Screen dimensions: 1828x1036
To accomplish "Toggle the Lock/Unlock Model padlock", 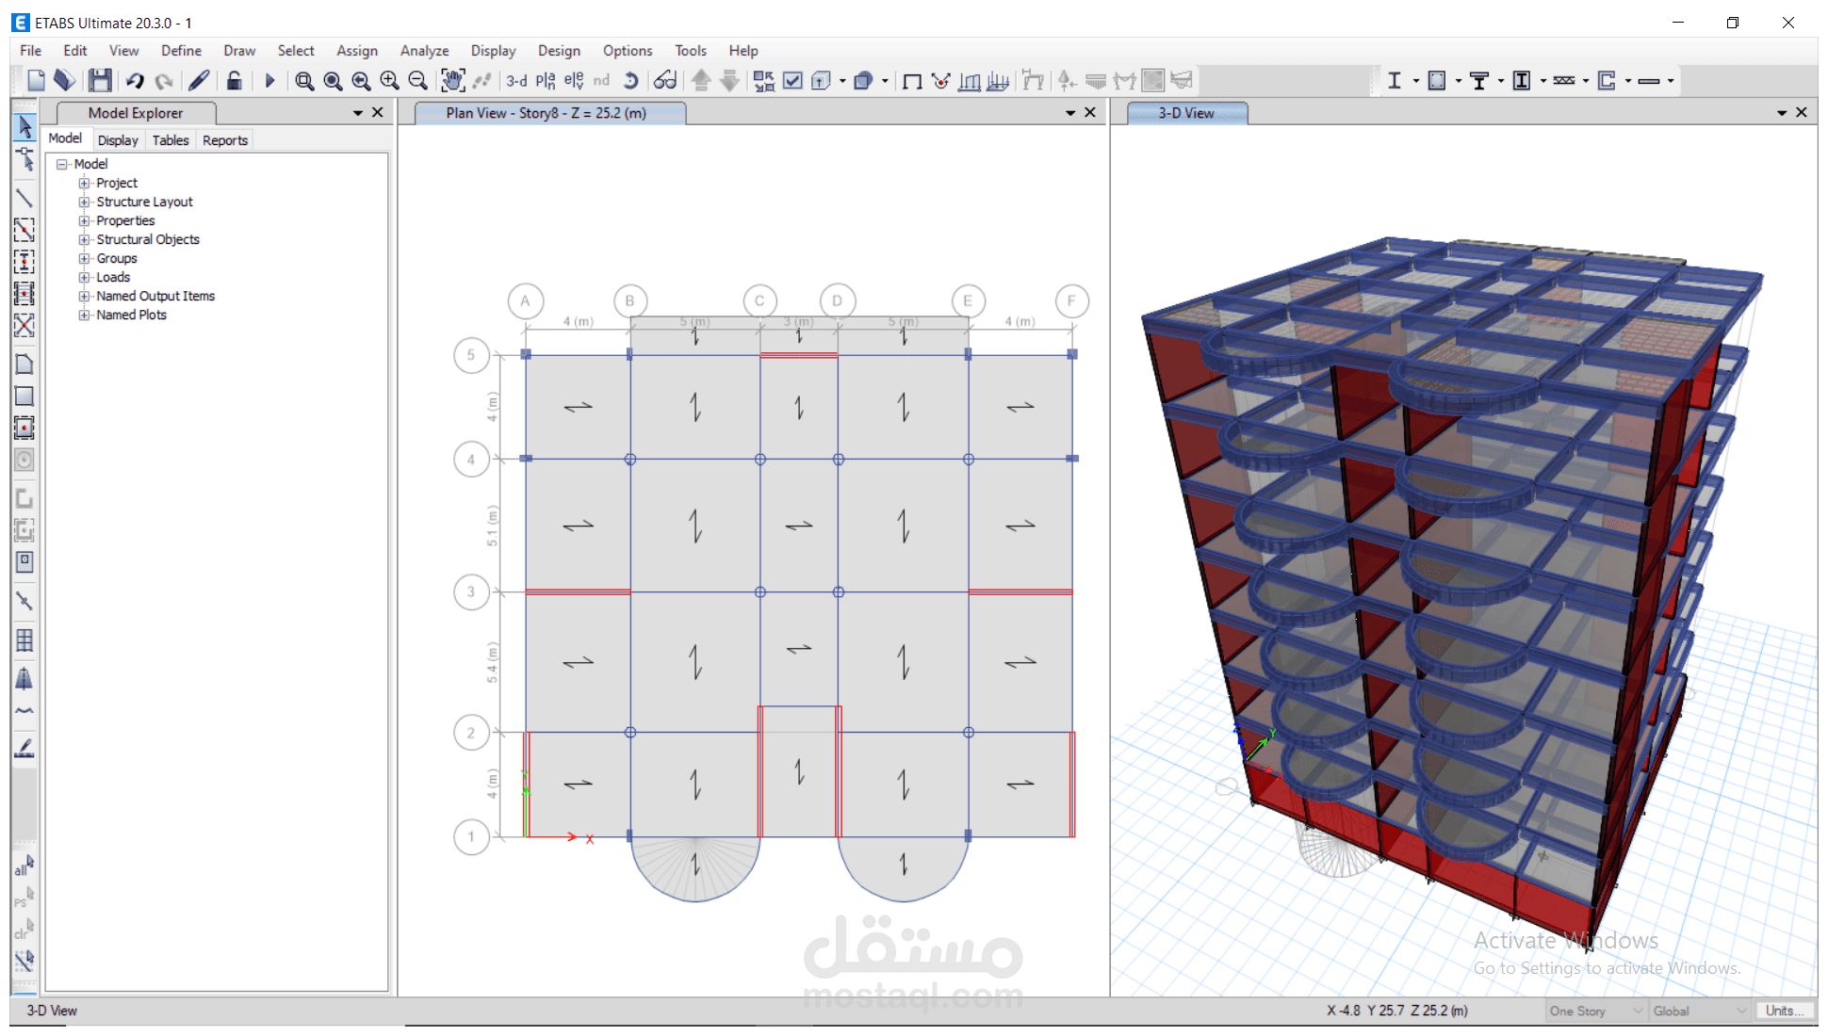I will point(235,81).
